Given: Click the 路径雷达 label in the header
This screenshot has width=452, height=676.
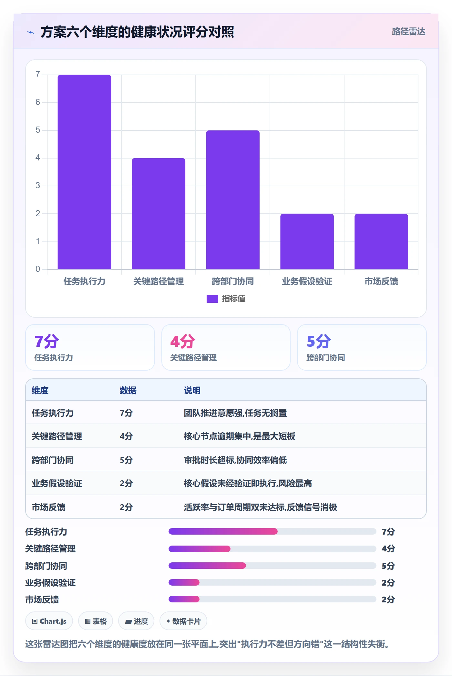Looking at the screenshot, I should point(408,32).
